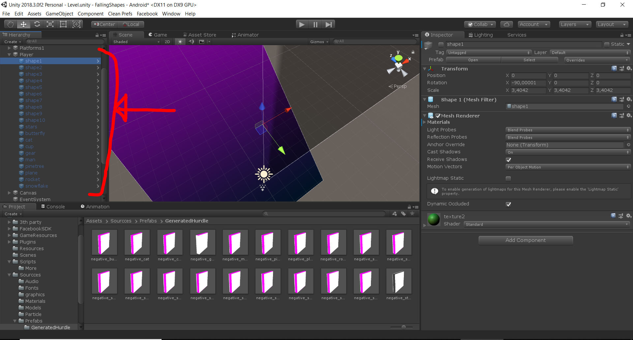The width and height of the screenshot is (633, 340).
Task: Select the Rotate tool
Action: click(x=37, y=24)
